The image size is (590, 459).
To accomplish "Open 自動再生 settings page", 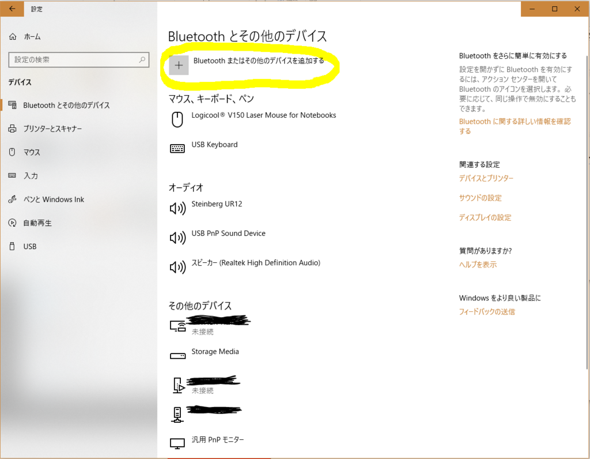I will pyautogui.click(x=37, y=223).
